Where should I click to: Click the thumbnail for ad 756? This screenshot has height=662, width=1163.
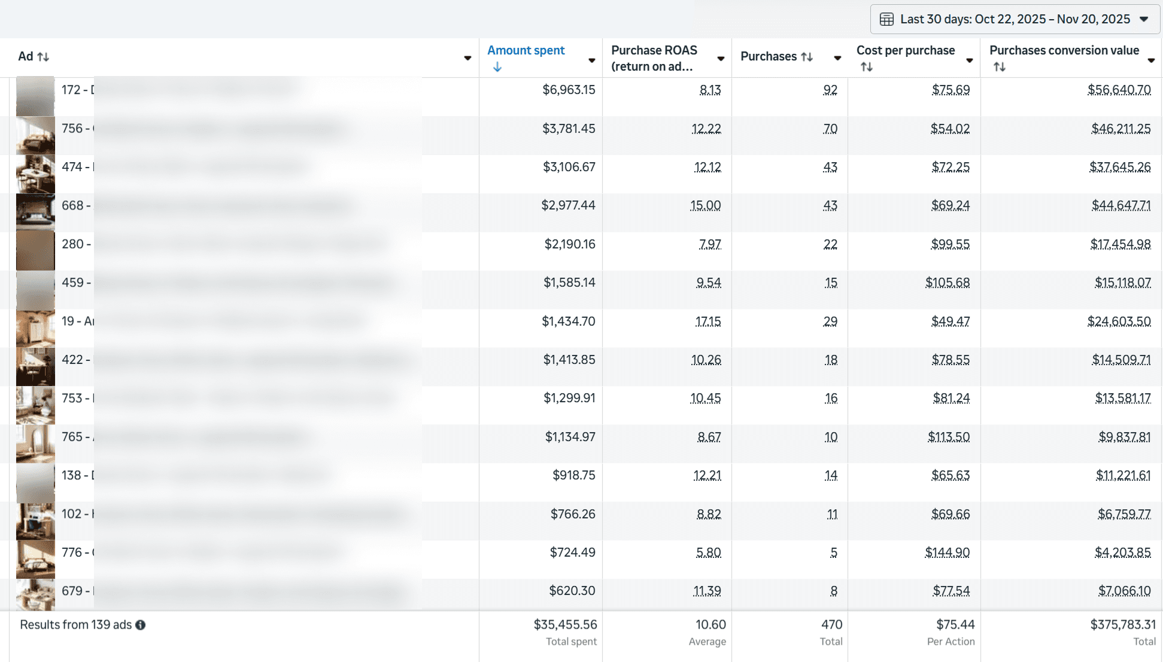35,135
